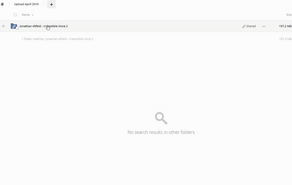Screen dimensions: 292x185
Task: Go to the Home root folder icon
Action: point(2,4)
